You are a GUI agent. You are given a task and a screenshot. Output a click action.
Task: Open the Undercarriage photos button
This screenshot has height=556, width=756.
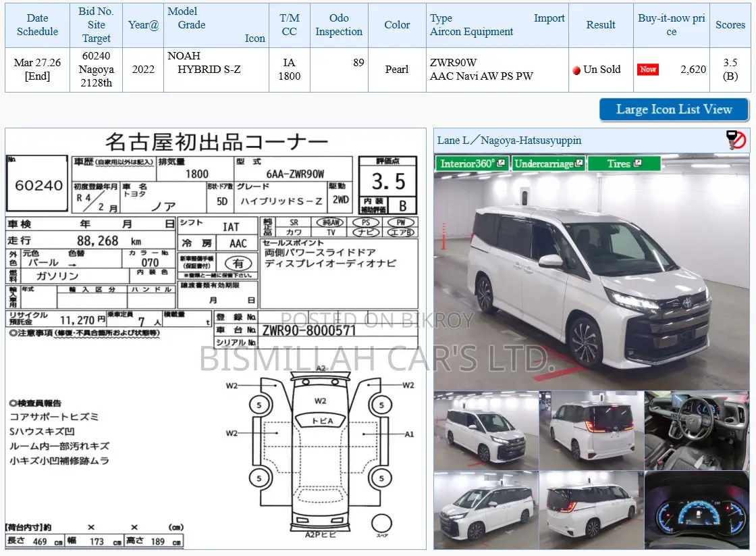click(x=549, y=163)
